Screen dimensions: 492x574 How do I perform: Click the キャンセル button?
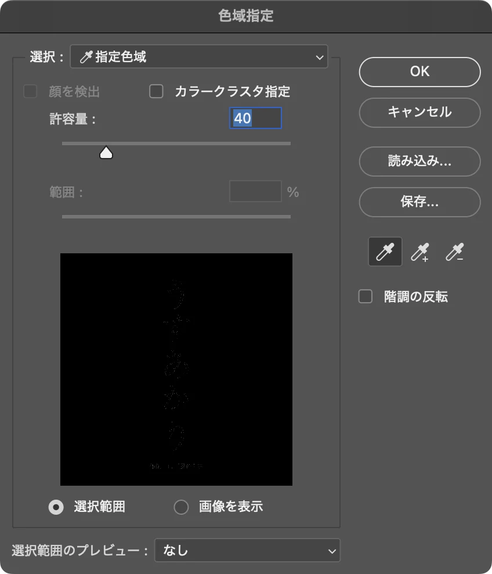pyautogui.click(x=419, y=112)
